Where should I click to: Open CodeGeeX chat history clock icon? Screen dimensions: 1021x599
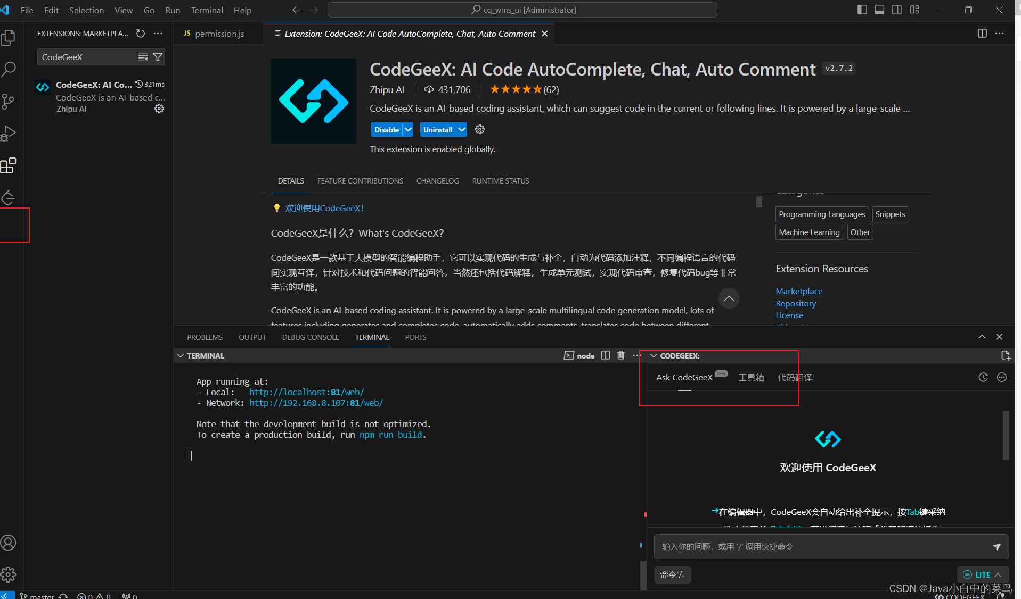[x=983, y=377]
